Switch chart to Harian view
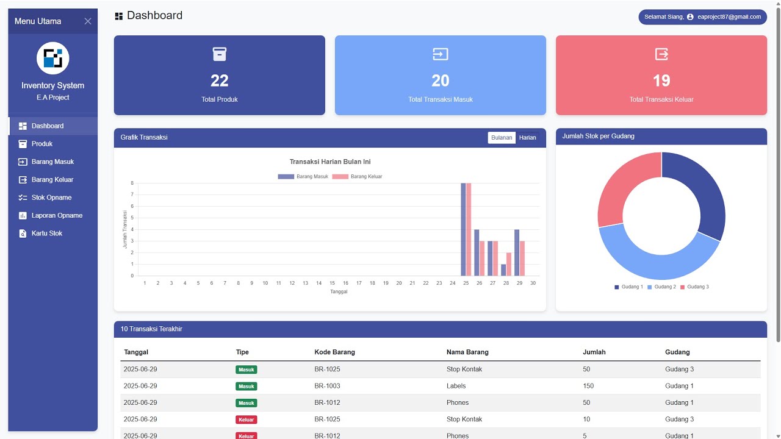This screenshot has height=439, width=781. tap(528, 138)
